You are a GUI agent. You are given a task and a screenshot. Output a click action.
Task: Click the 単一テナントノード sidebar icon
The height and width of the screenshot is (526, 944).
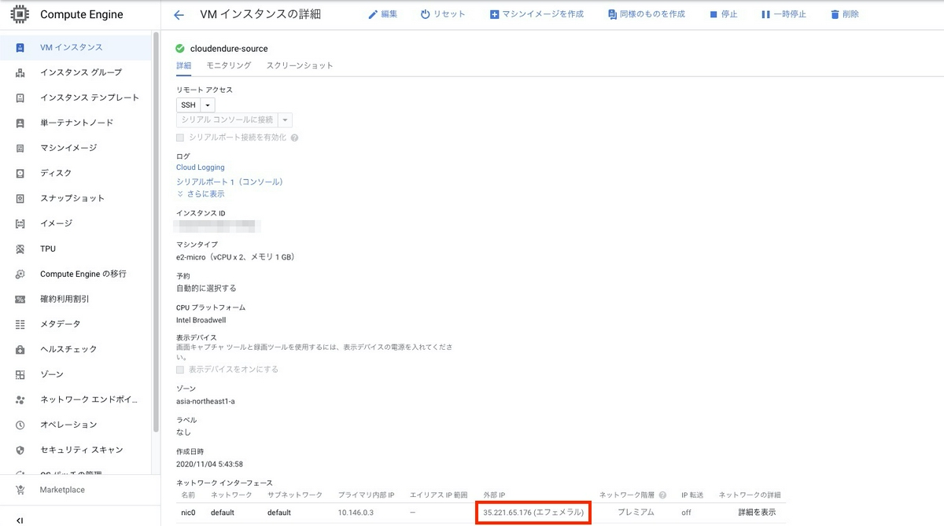pos(20,123)
